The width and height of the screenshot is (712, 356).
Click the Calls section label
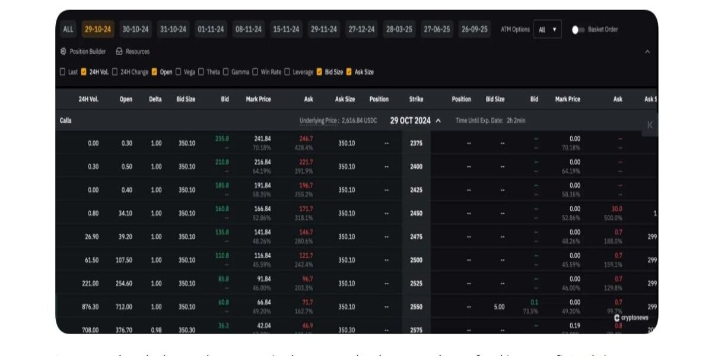(66, 120)
